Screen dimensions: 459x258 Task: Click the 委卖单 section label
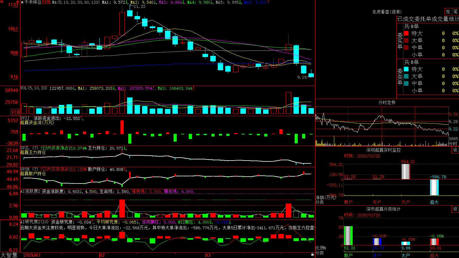(x=400, y=77)
